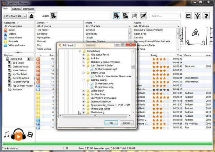Set star rating for 00:15:35 podcast
Viewport: 215px width, 152px height.
click(x=161, y=93)
